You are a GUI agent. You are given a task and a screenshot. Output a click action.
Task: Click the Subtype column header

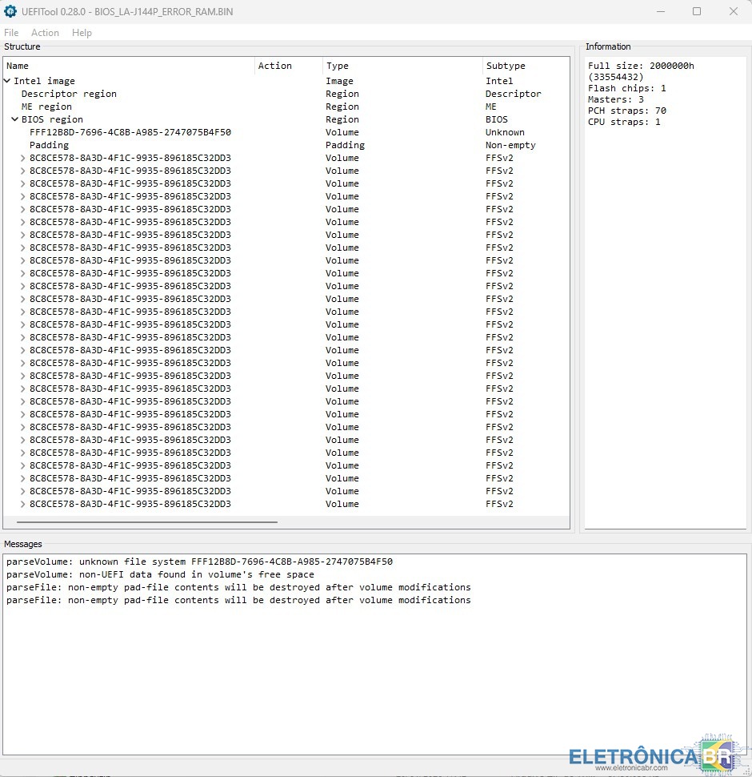click(505, 66)
